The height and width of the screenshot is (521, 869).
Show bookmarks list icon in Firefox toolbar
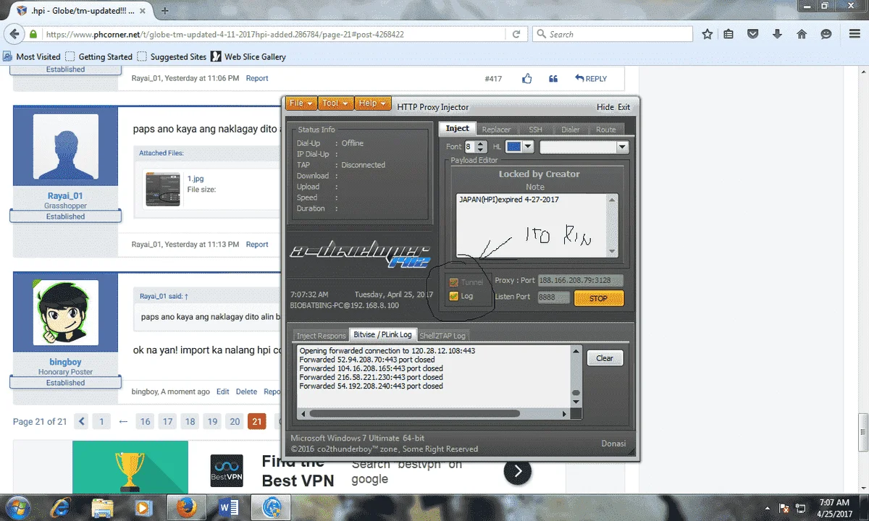click(x=729, y=34)
